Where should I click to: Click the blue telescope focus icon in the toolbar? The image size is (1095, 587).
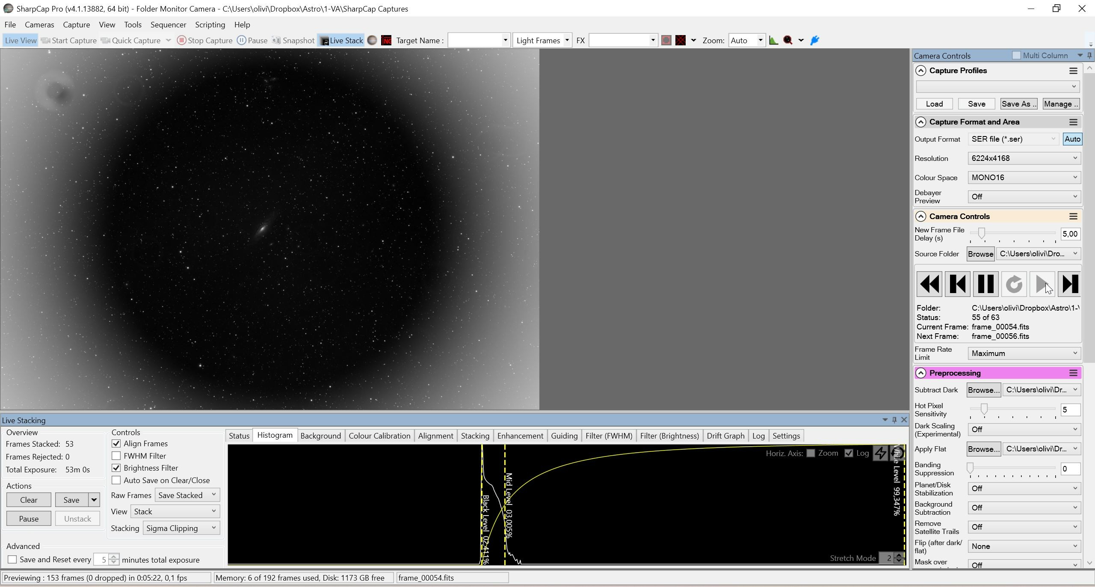point(815,41)
